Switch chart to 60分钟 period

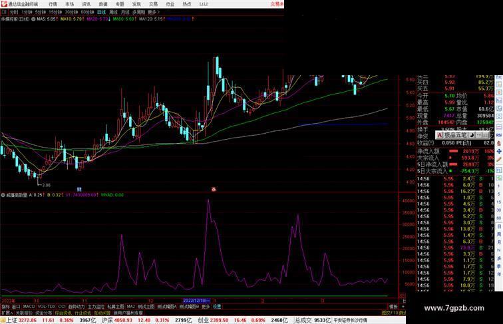87,12
